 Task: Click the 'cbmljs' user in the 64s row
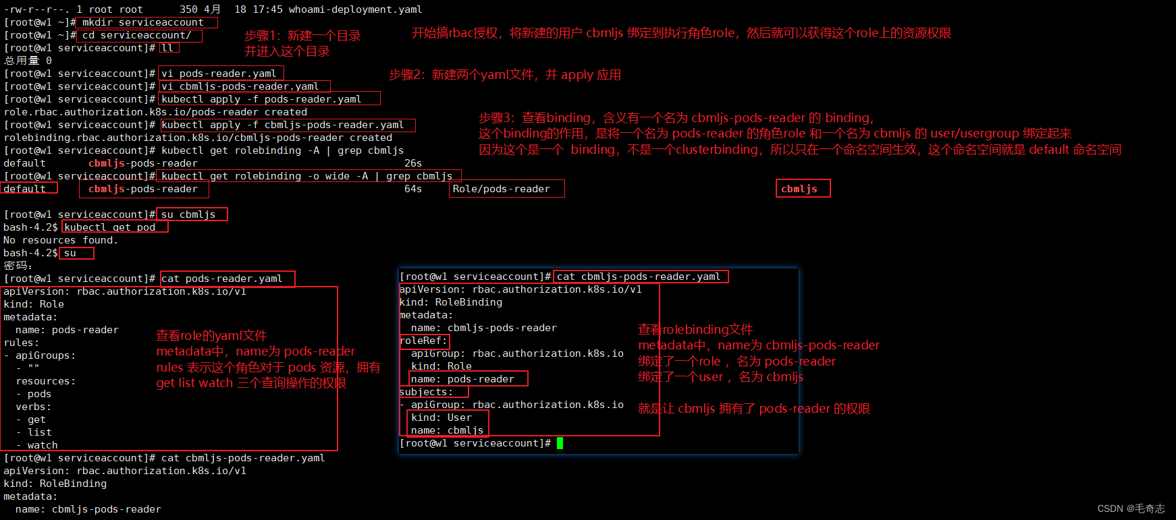pyautogui.click(x=799, y=189)
